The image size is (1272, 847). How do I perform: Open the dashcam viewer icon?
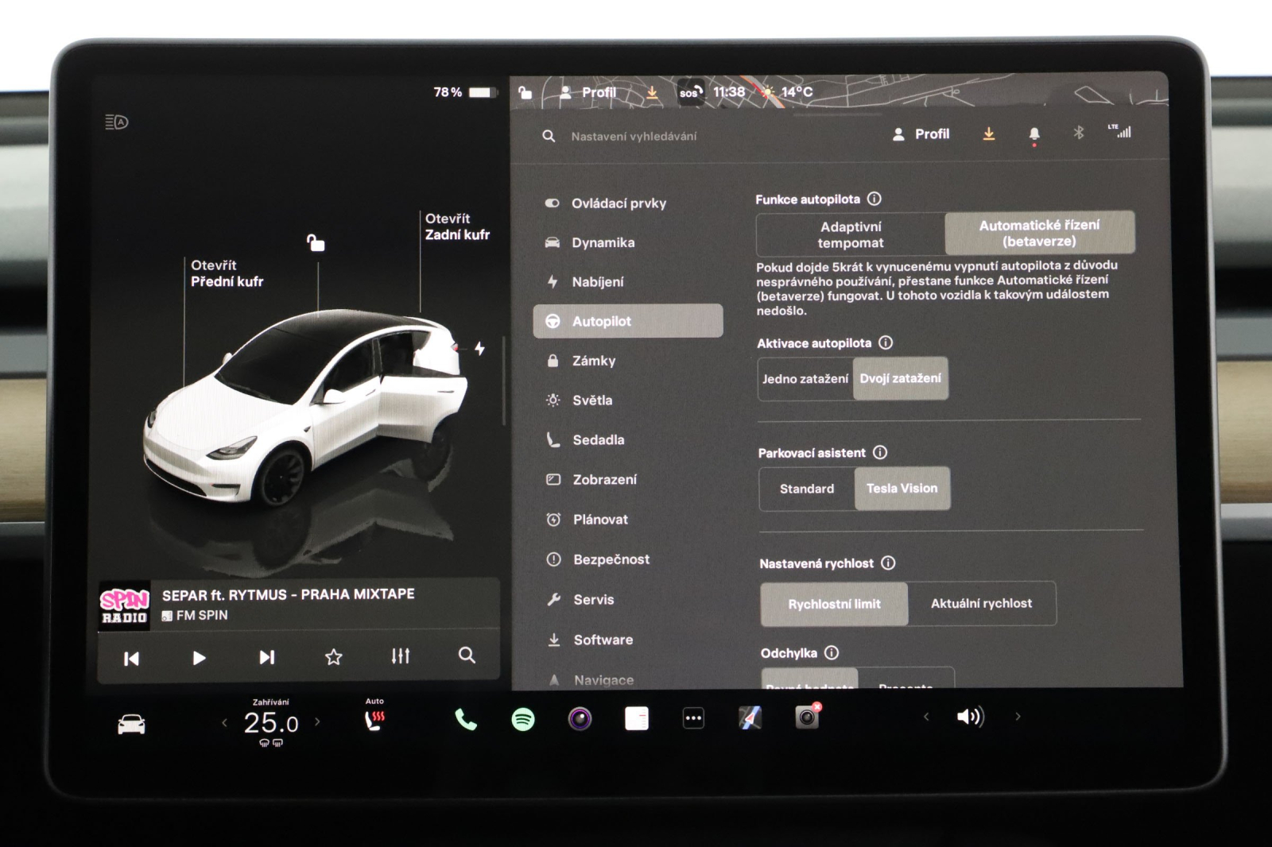click(x=809, y=719)
